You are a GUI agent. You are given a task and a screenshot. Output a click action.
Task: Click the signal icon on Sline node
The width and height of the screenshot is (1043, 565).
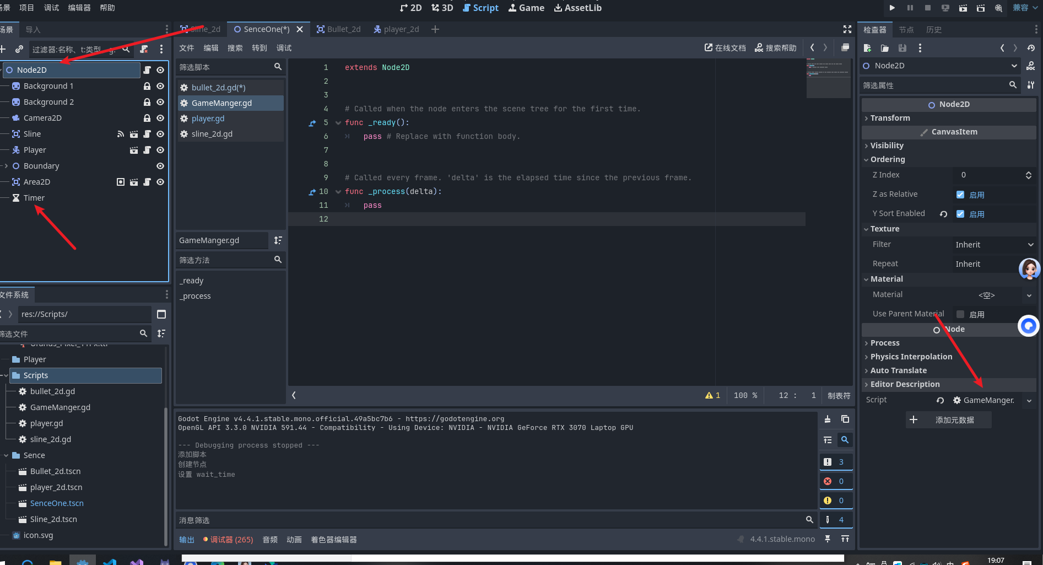pos(121,134)
